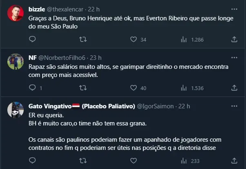Like NF's tweet with 40 likes
This screenshot has width=246, height=169.
(x=133, y=88)
